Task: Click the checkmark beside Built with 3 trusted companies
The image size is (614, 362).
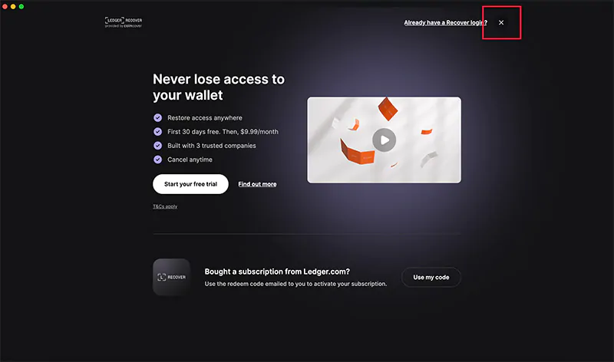Action: 158,146
